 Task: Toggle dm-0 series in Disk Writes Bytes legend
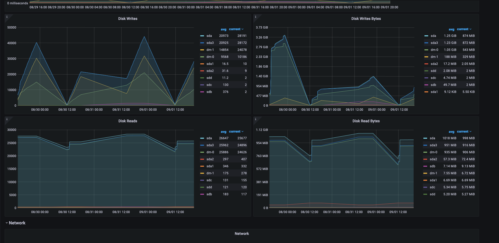pyautogui.click(x=434, y=50)
